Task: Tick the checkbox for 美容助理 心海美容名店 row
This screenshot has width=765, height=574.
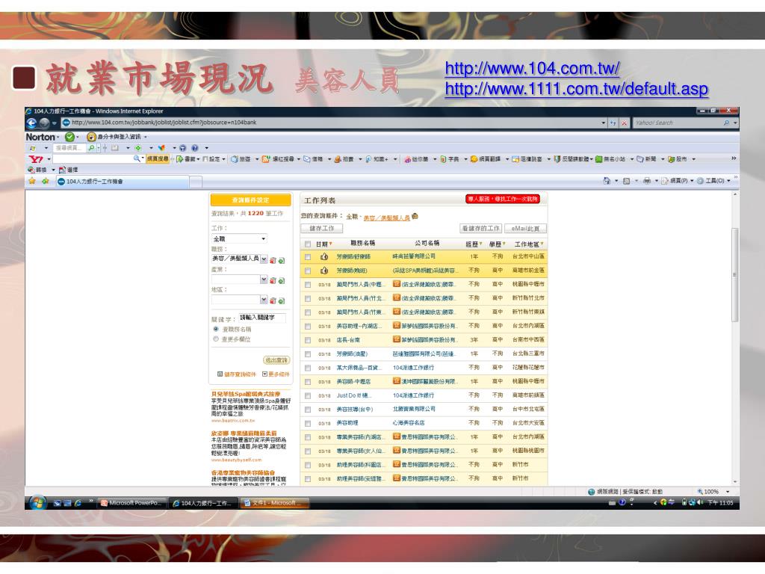Action: 307,424
